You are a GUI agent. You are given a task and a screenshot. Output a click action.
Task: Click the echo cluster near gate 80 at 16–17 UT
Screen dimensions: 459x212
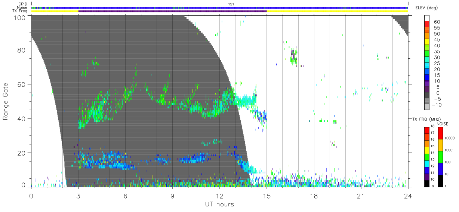tap(293, 56)
